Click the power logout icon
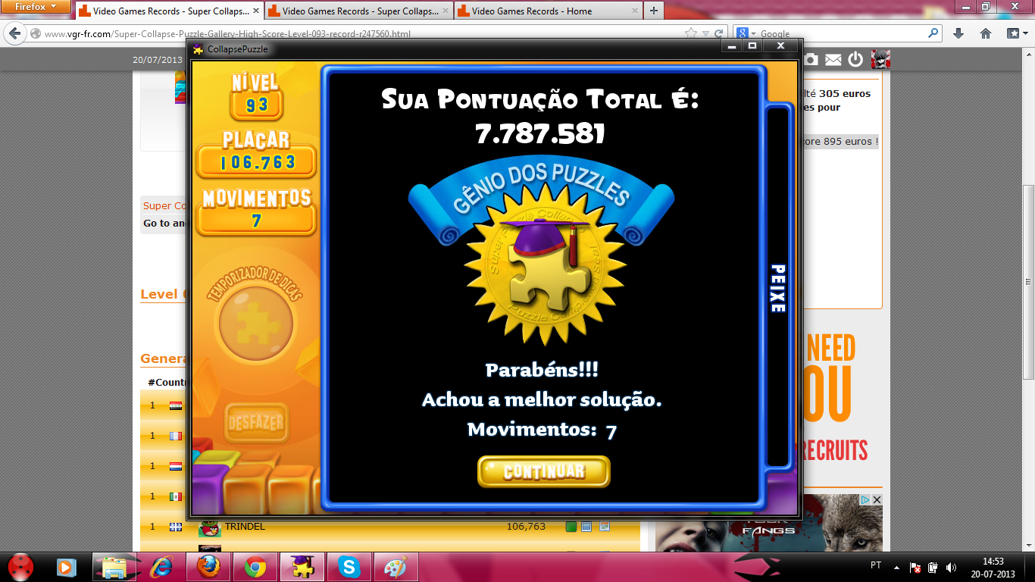Screen dimensions: 1035x582 pos(855,60)
